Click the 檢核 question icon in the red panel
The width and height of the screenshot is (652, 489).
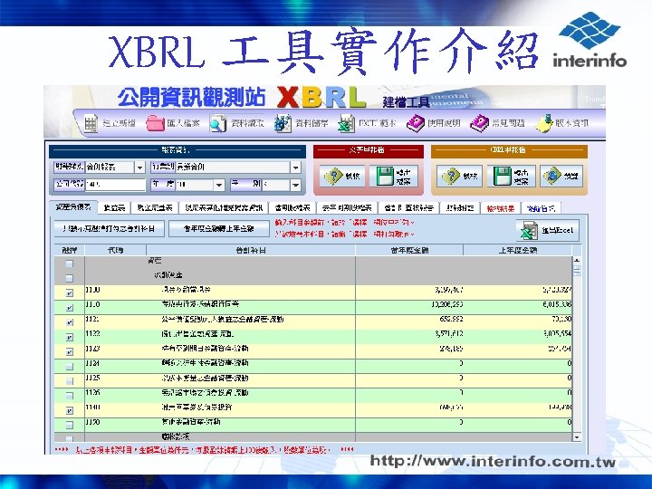pos(333,177)
